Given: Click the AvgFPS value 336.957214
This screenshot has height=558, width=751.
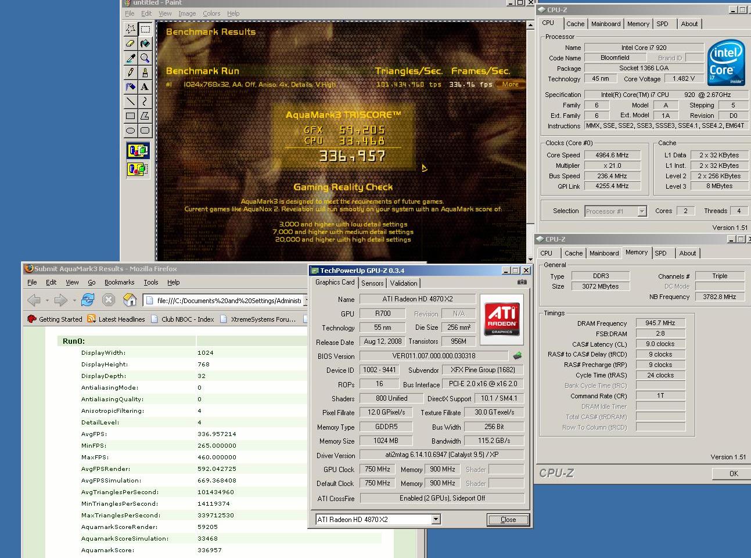Looking at the screenshot, I should (x=217, y=434).
